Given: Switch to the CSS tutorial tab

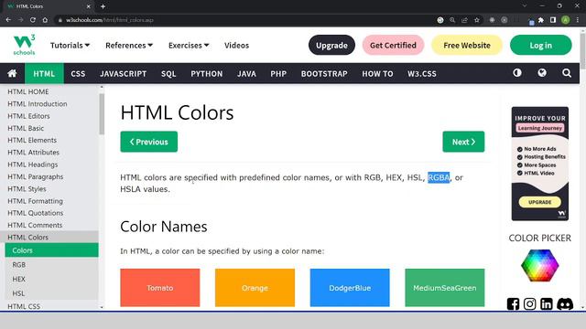Looking at the screenshot, I should [x=78, y=73].
